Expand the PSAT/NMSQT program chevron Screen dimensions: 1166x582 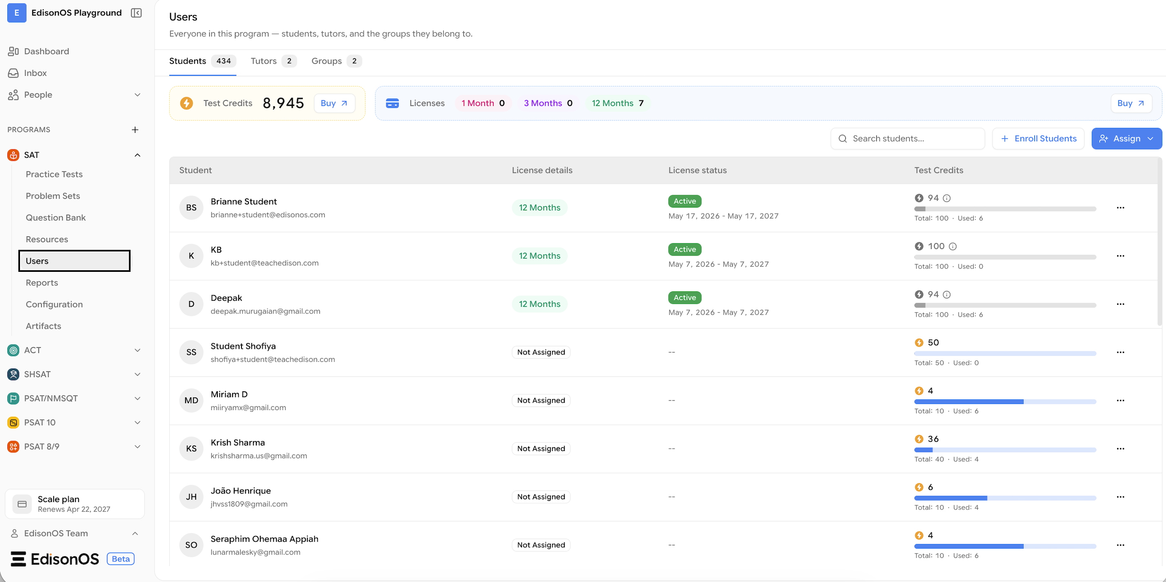pos(137,399)
